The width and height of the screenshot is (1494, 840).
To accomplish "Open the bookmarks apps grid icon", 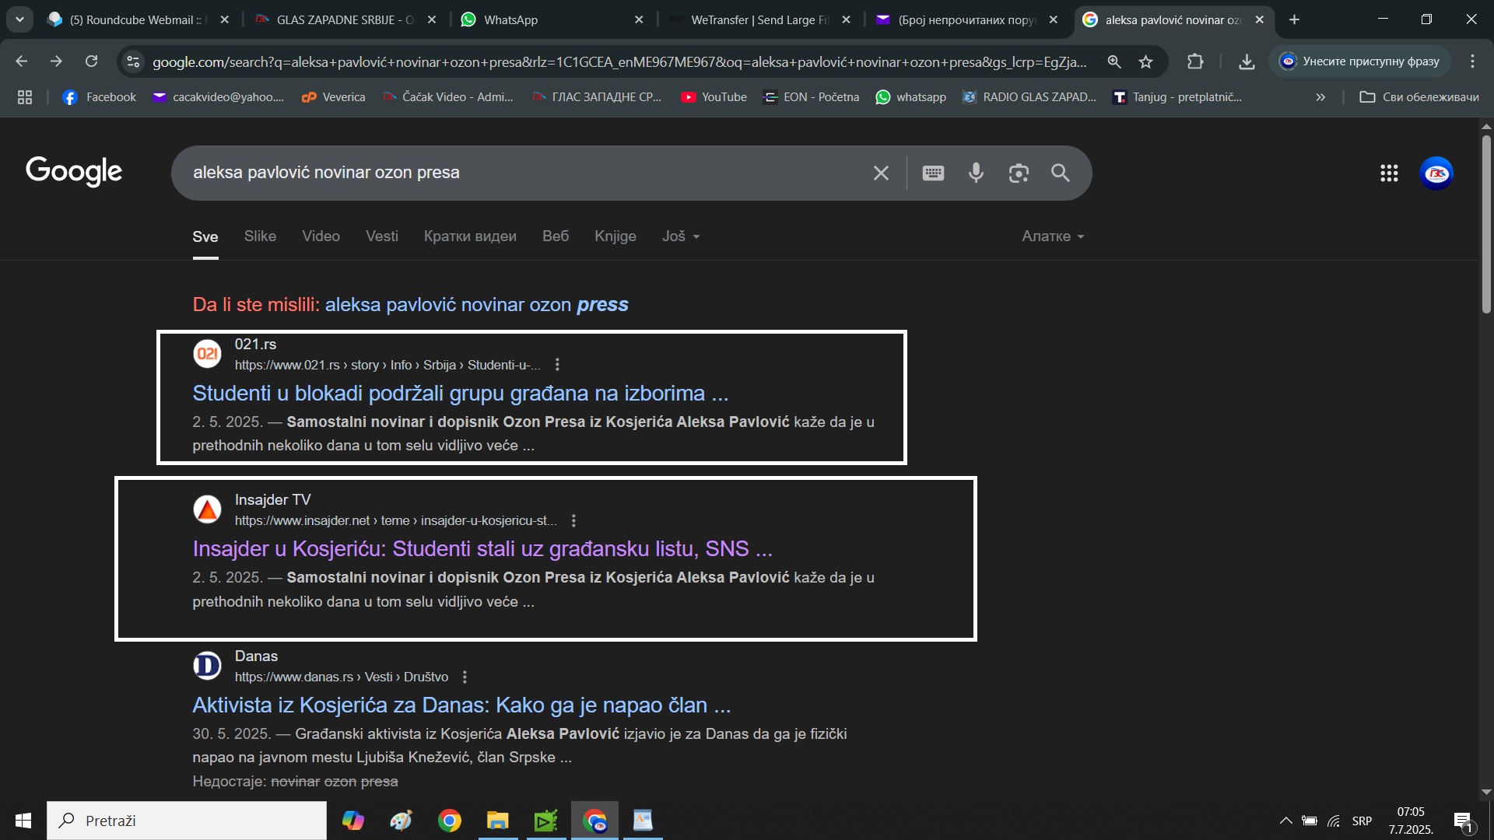I will tap(25, 97).
